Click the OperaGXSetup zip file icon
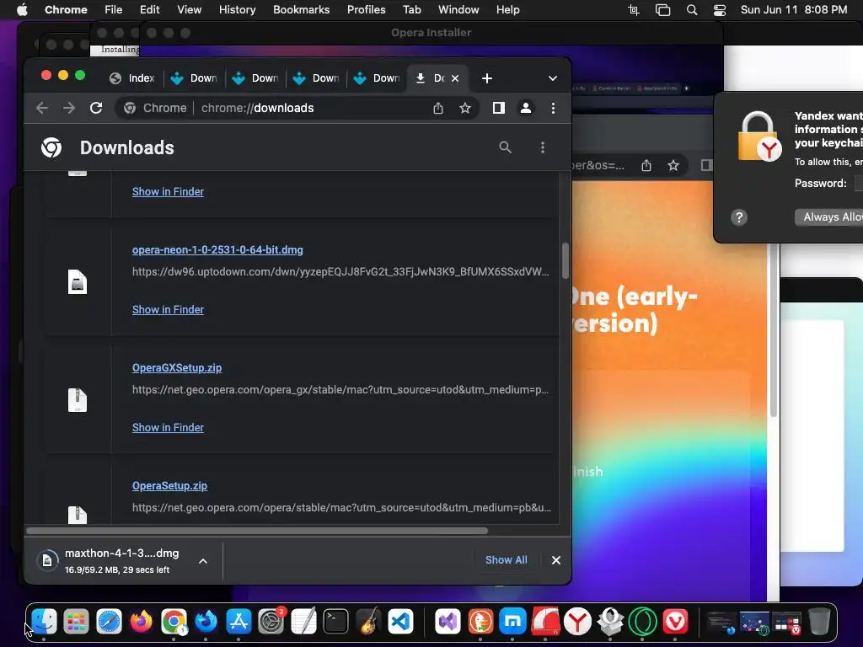 click(x=77, y=400)
